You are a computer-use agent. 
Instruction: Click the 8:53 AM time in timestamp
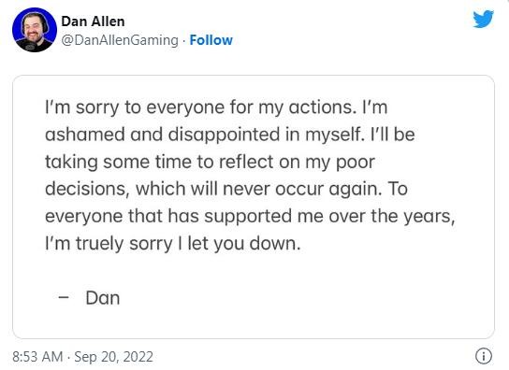click(37, 357)
